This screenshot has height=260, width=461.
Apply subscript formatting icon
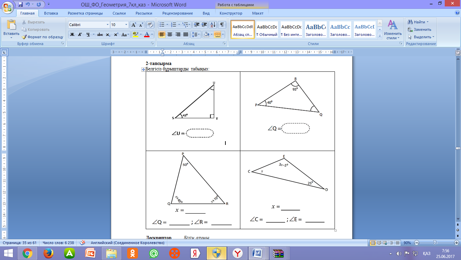[108, 35]
